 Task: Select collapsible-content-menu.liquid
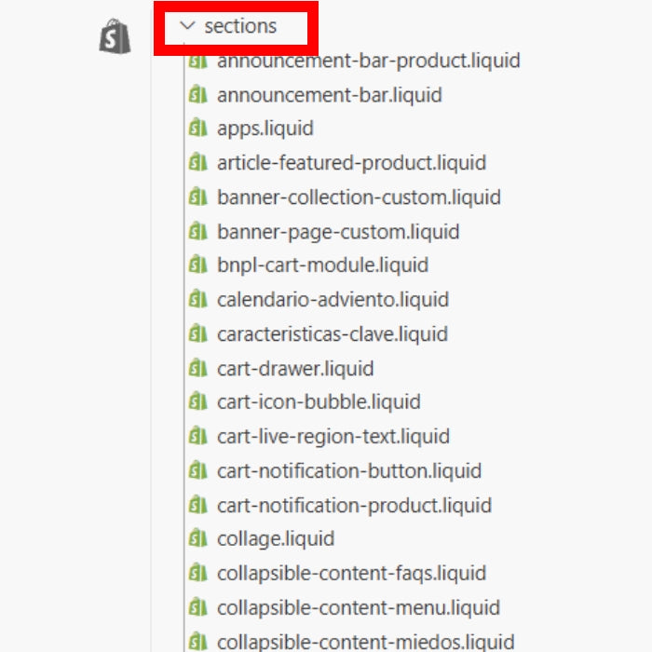pyautogui.click(x=359, y=608)
